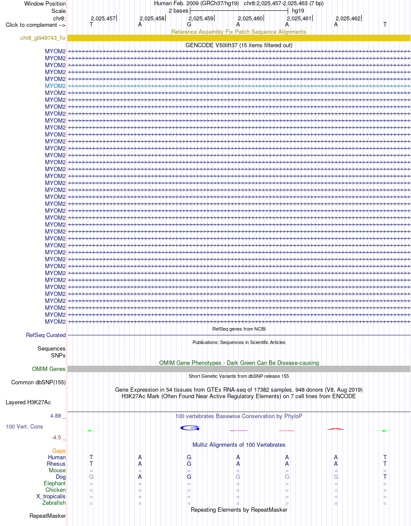The width and height of the screenshot is (411, 526).
Task: Open Short Genetic Variants from dbSNP title
Action: [239, 376]
